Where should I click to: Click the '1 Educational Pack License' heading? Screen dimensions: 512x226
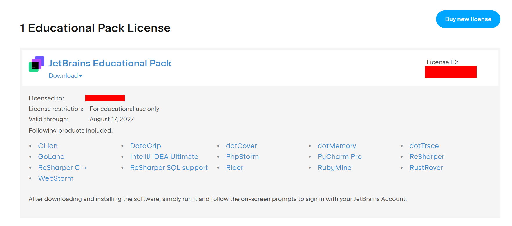click(x=95, y=28)
